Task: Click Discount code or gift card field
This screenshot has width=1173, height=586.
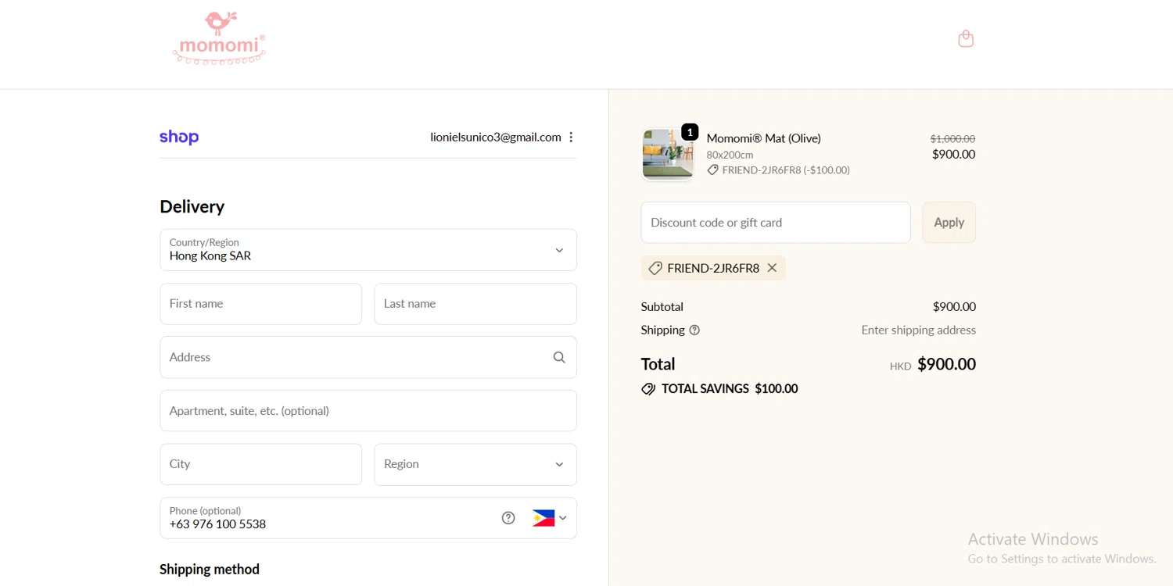Action: [776, 223]
